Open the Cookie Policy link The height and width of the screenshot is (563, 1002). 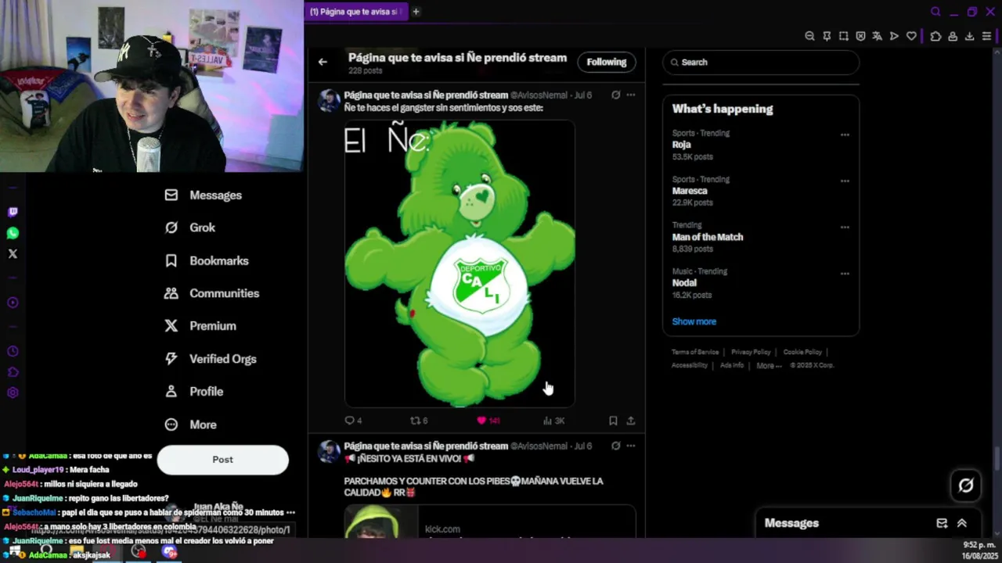tap(802, 352)
